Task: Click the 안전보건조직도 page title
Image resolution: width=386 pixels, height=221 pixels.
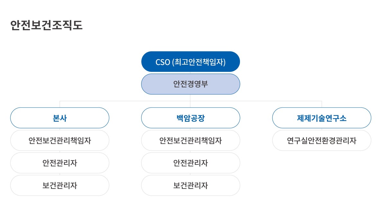Action: coord(46,25)
